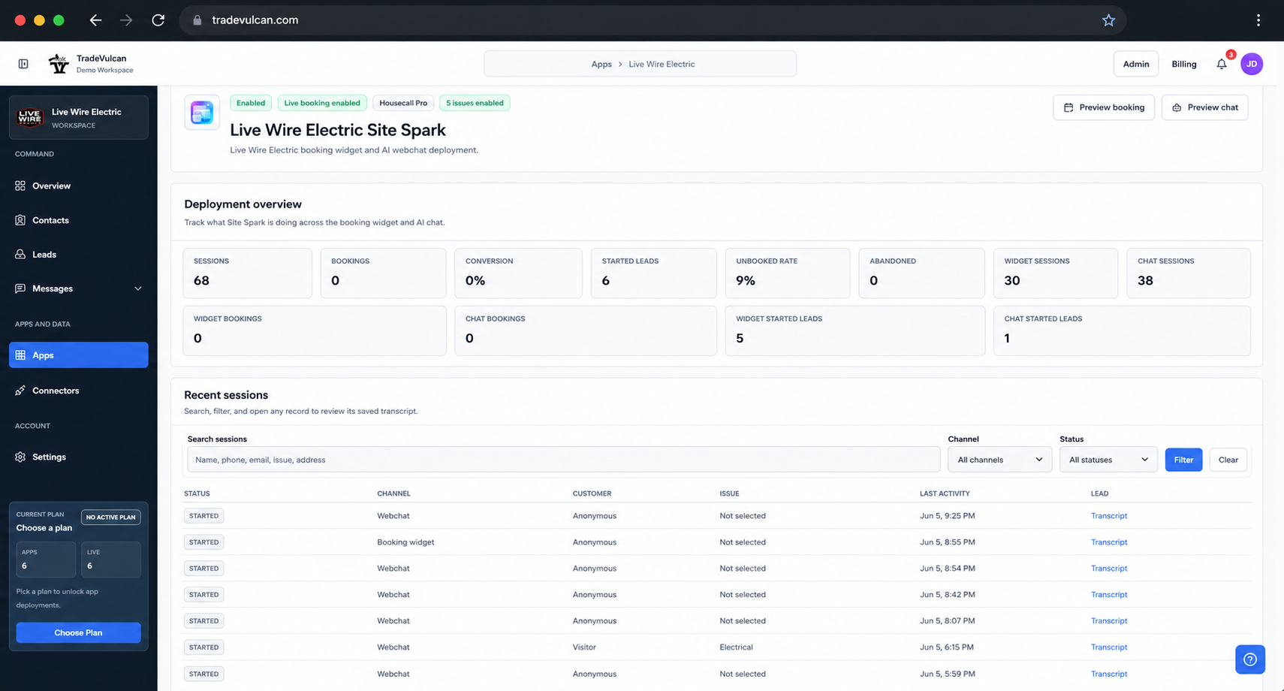1284x691 pixels.
Task: Apply the blue Filter button
Action: point(1183,460)
